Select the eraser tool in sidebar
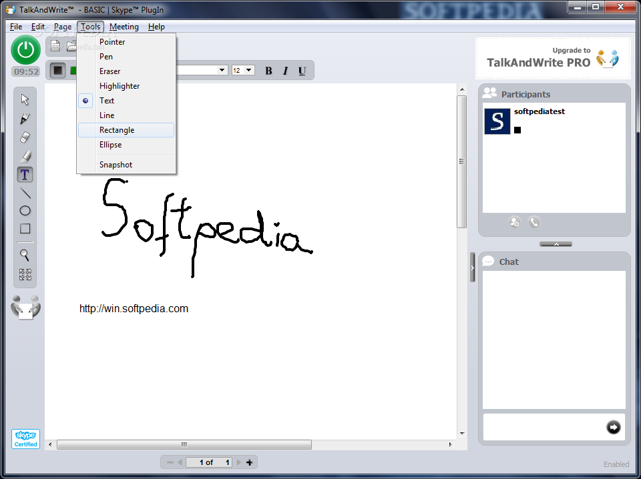641x479 pixels. point(25,137)
